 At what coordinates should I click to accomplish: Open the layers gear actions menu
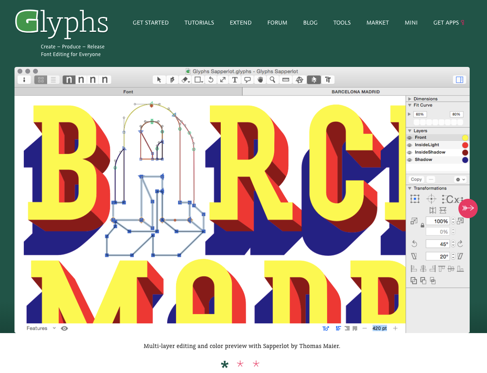[x=460, y=179]
